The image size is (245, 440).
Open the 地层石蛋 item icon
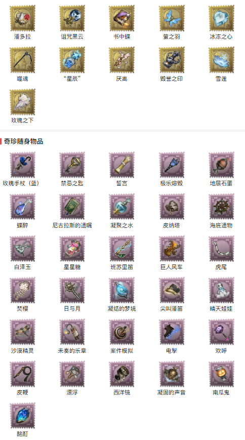pyautogui.click(x=221, y=165)
